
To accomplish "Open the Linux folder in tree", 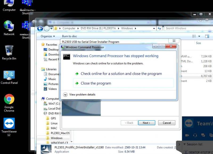I will point(52,123).
